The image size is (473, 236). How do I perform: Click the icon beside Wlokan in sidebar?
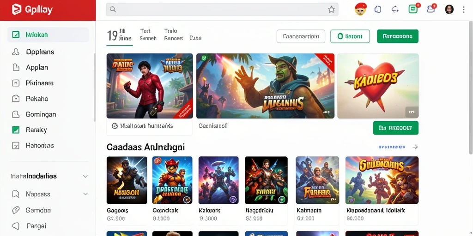point(16,35)
